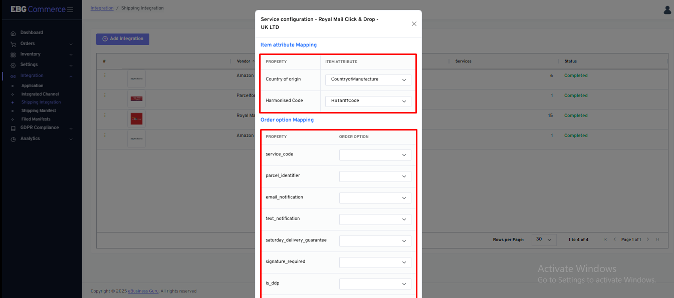Image resolution: width=674 pixels, height=298 pixels.
Task: Open the user profile icon
Action: pyautogui.click(x=667, y=10)
